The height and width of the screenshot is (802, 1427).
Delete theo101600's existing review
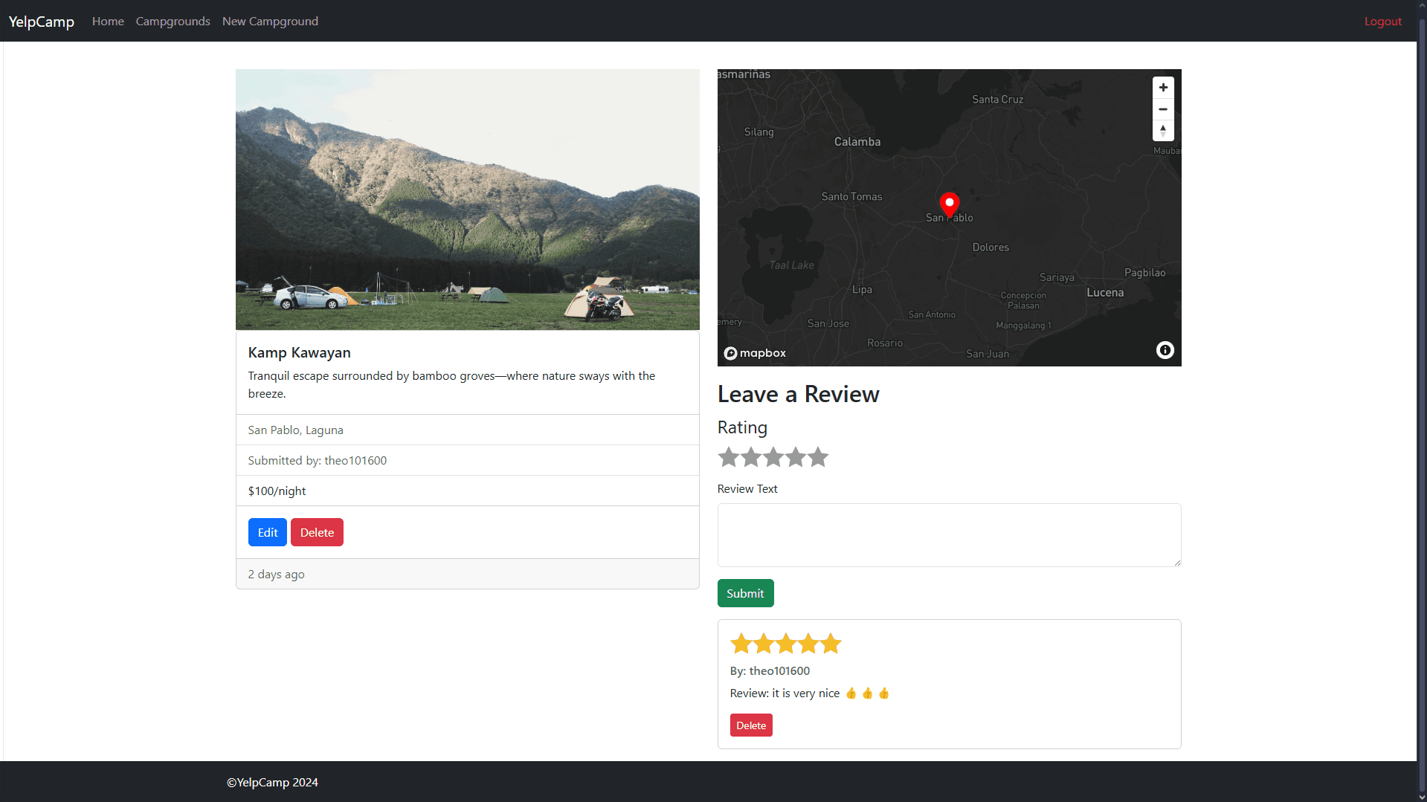[750, 725]
